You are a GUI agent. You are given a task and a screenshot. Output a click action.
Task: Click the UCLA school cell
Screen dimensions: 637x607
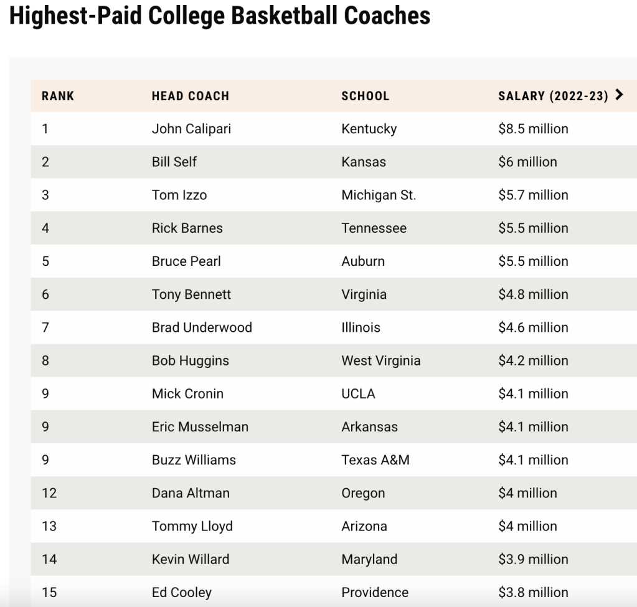click(x=359, y=393)
